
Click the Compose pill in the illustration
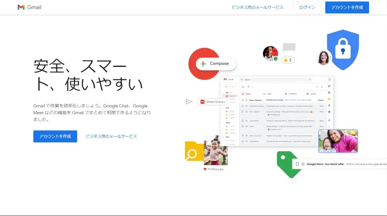(216, 64)
